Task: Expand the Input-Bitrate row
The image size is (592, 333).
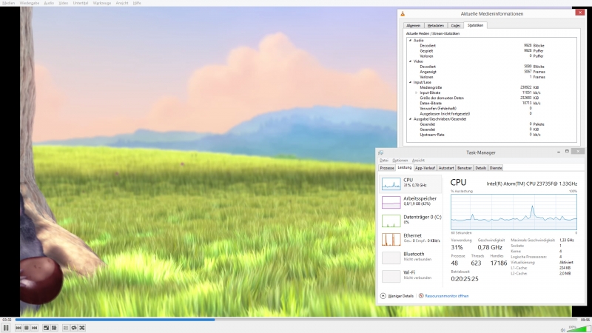Action: point(417,93)
